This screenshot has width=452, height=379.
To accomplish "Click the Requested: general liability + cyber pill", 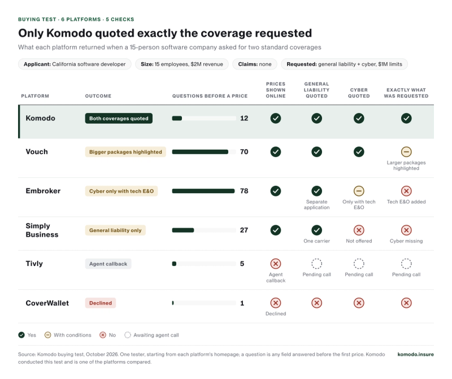I will click(x=344, y=64).
